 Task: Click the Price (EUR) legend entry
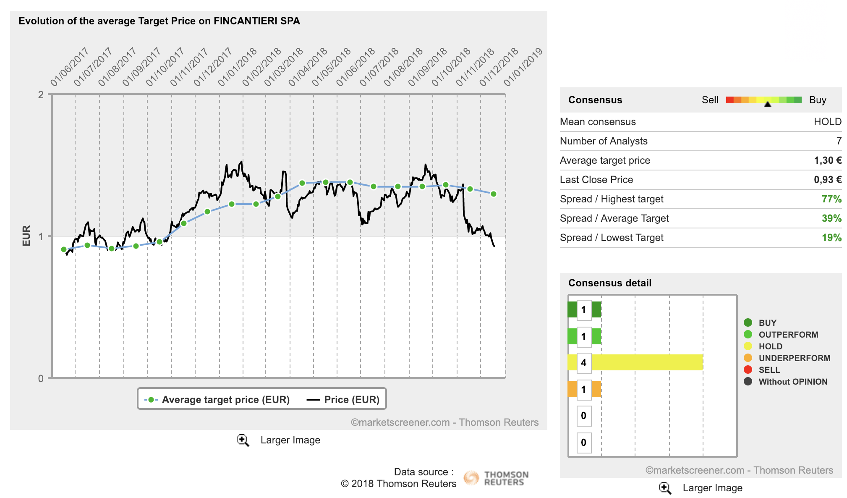(x=343, y=400)
